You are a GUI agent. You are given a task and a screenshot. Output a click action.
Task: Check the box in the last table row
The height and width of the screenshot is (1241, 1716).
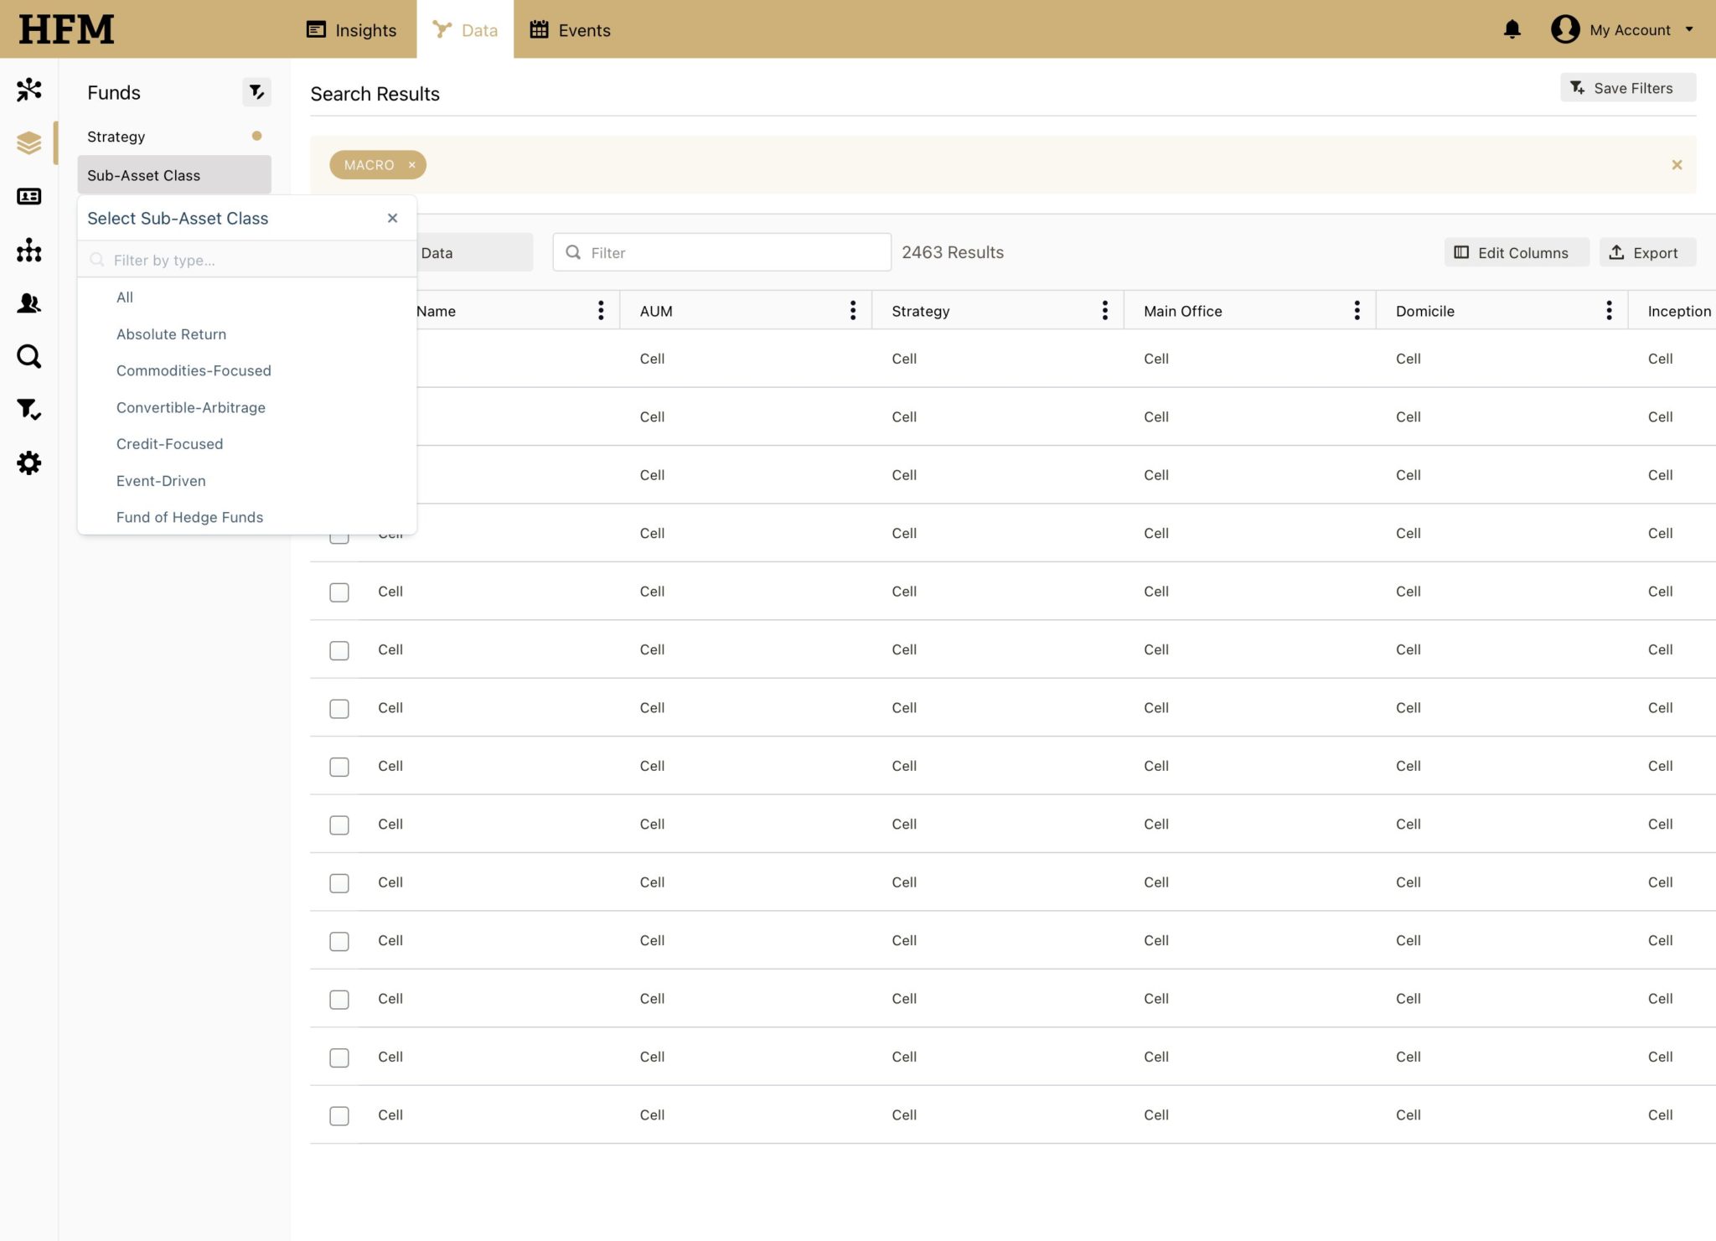[x=339, y=1116]
